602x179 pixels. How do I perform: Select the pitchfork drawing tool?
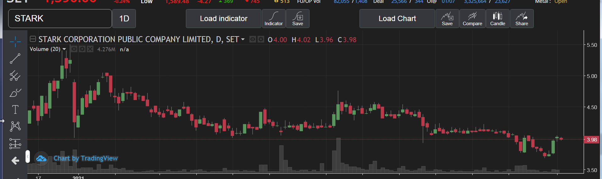pyautogui.click(x=15, y=76)
